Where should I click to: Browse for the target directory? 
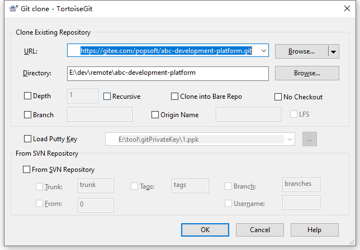click(x=307, y=73)
